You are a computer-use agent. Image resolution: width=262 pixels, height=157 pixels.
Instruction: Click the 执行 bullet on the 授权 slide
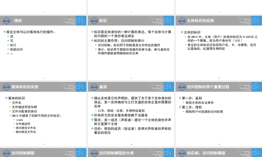13,45
